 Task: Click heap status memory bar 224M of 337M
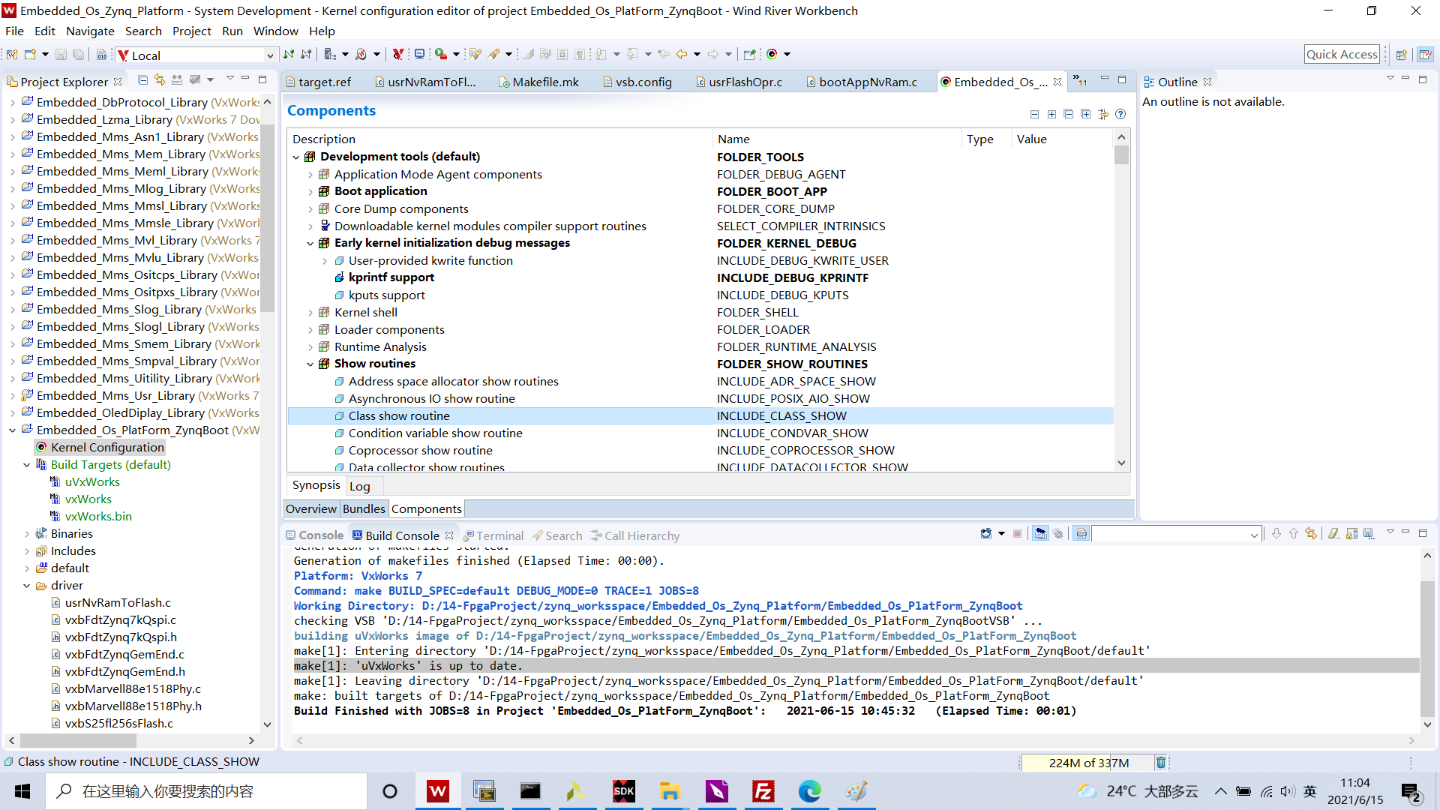tap(1088, 763)
